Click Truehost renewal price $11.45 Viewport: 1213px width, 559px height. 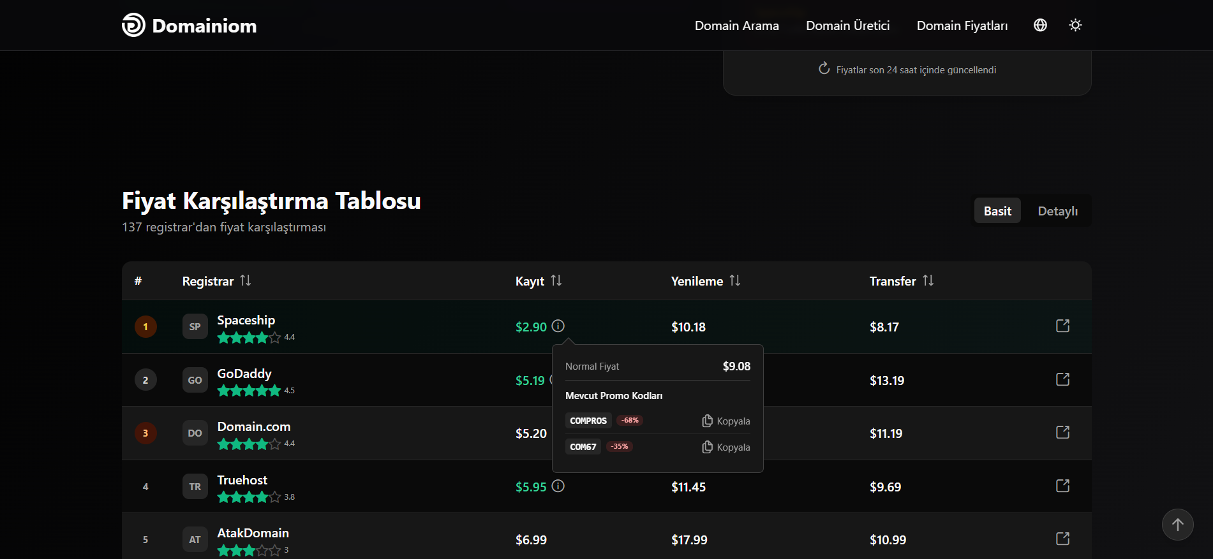(x=688, y=487)
